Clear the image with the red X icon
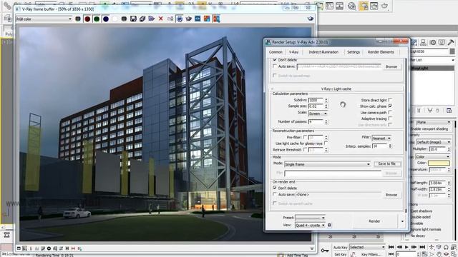 pyautogui.click(x=160, y=19)
